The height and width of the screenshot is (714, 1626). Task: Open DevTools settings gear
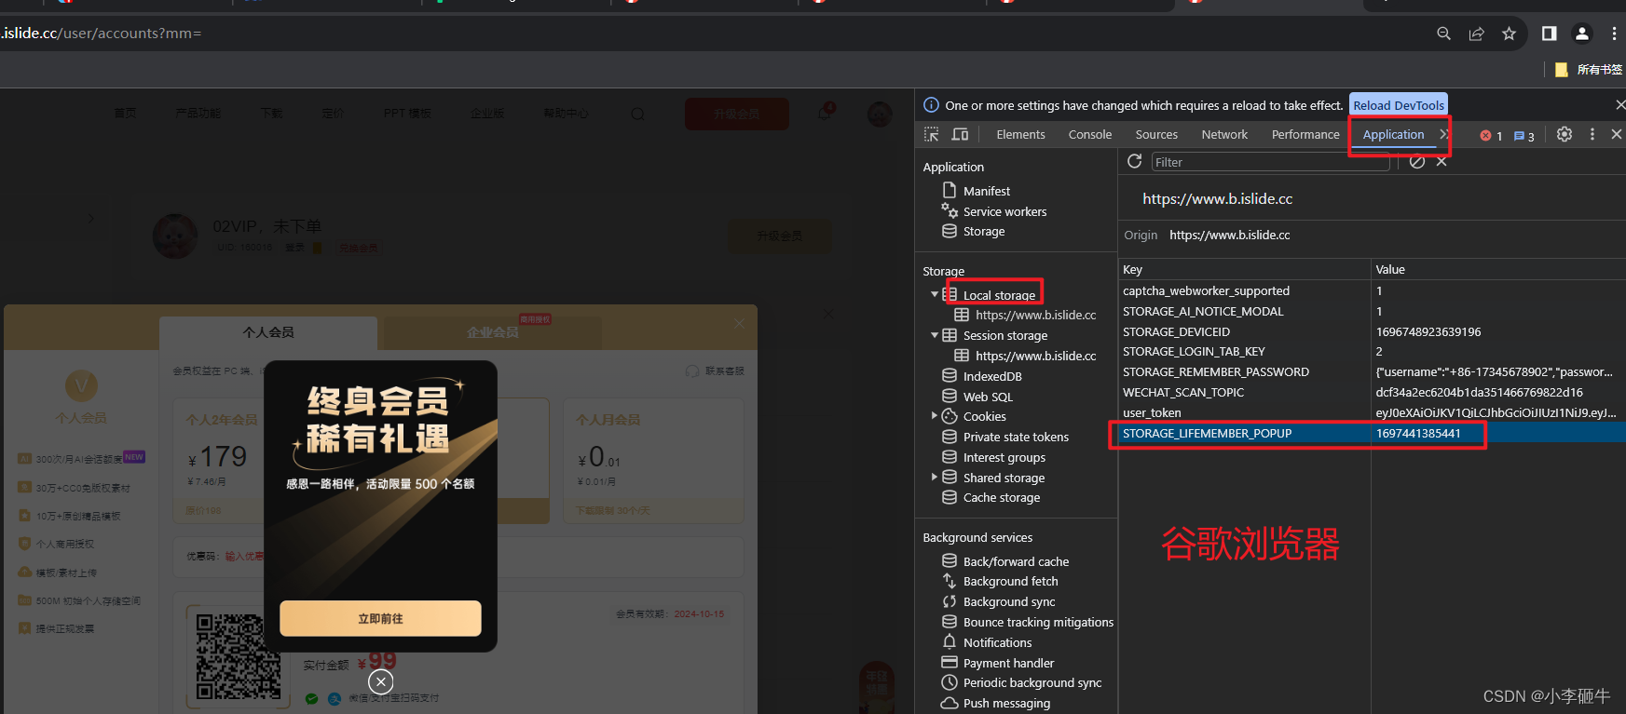point(1565,135)
